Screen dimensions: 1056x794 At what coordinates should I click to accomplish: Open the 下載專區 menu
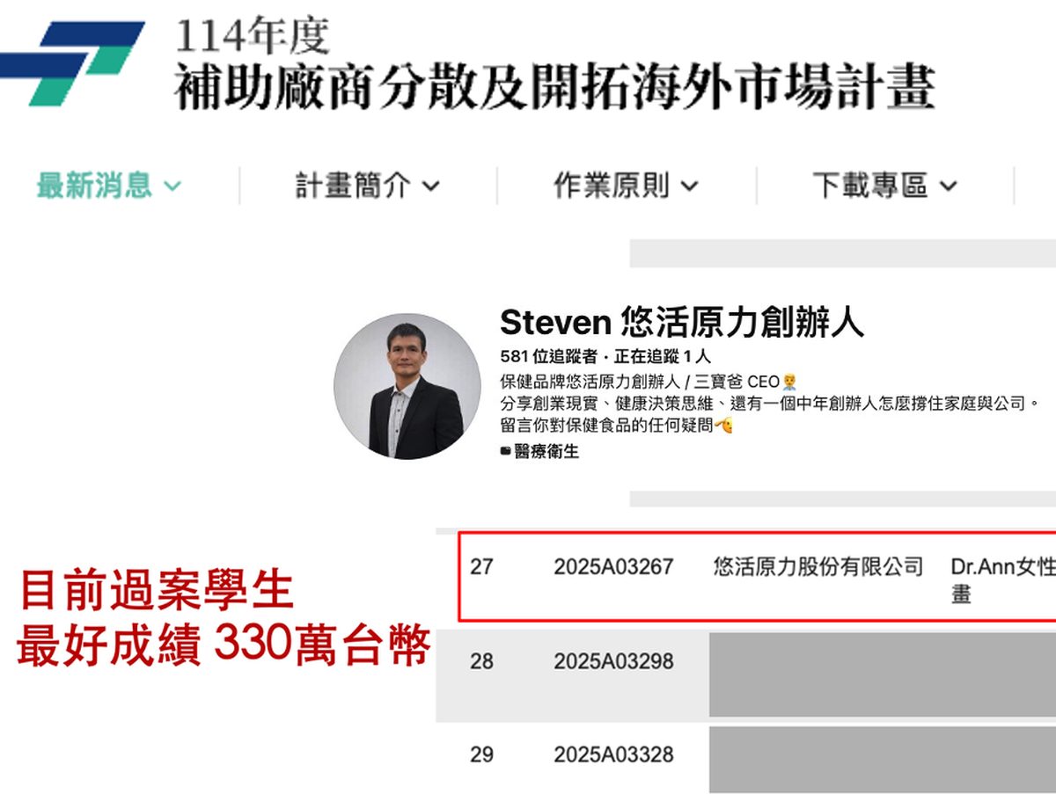pyautogui.click(x=884, y=186)
